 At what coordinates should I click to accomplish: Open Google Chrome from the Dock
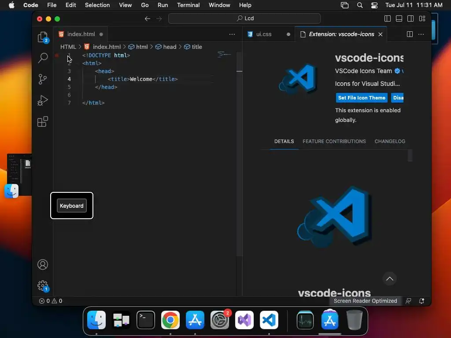click(170, 320)
